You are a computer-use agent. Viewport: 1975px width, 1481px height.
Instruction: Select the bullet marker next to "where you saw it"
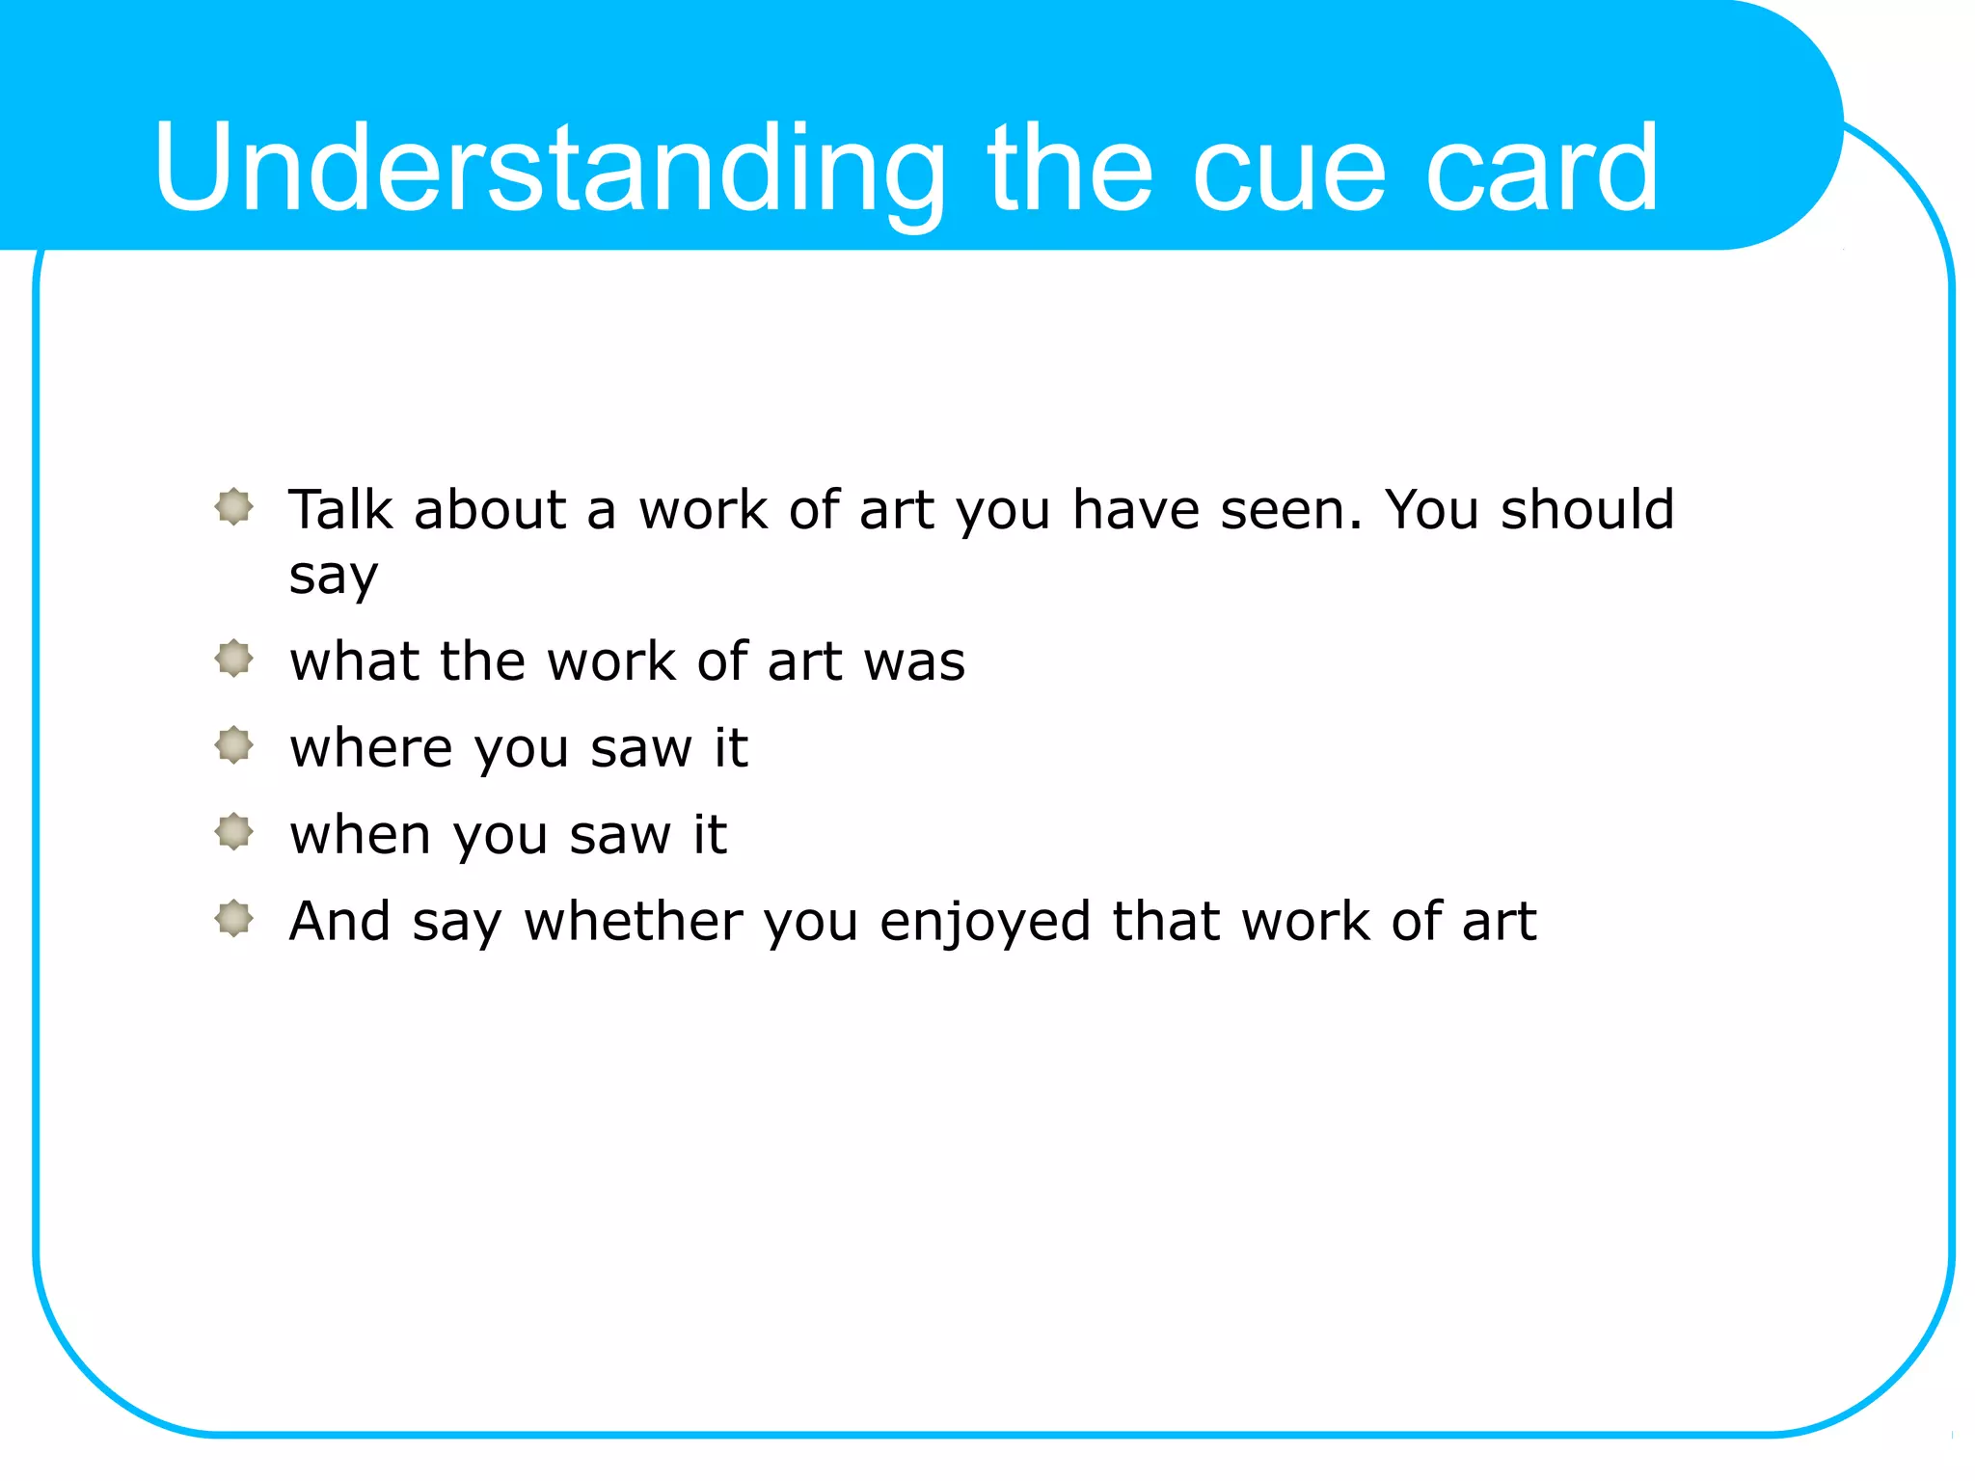click(x=233, y=744)
